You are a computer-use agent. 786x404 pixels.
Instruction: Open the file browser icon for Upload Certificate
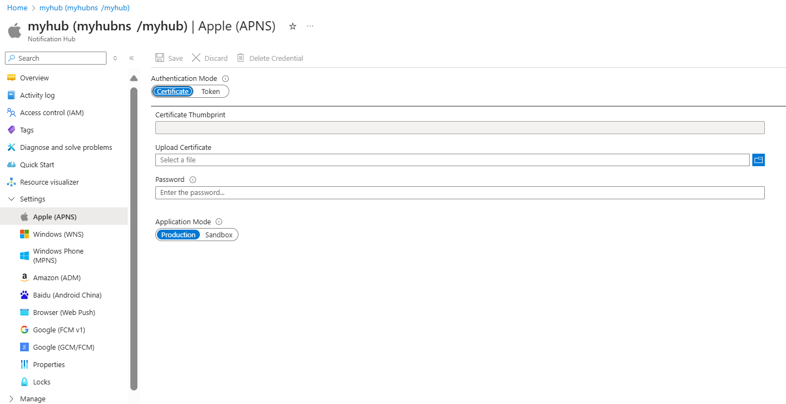click(x=758, y=160)
